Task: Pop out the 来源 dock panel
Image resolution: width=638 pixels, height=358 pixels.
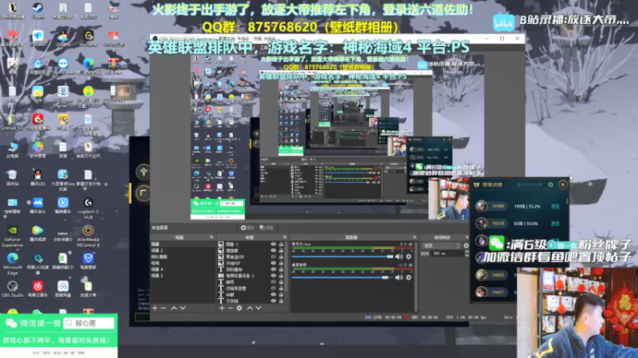Action: point(285,237)
